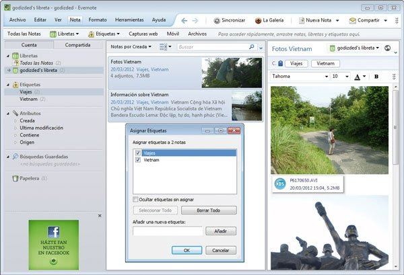Select the Fotos Vietnam note
This screenshot has height=275, width=404.
click(x=186, y=73)
